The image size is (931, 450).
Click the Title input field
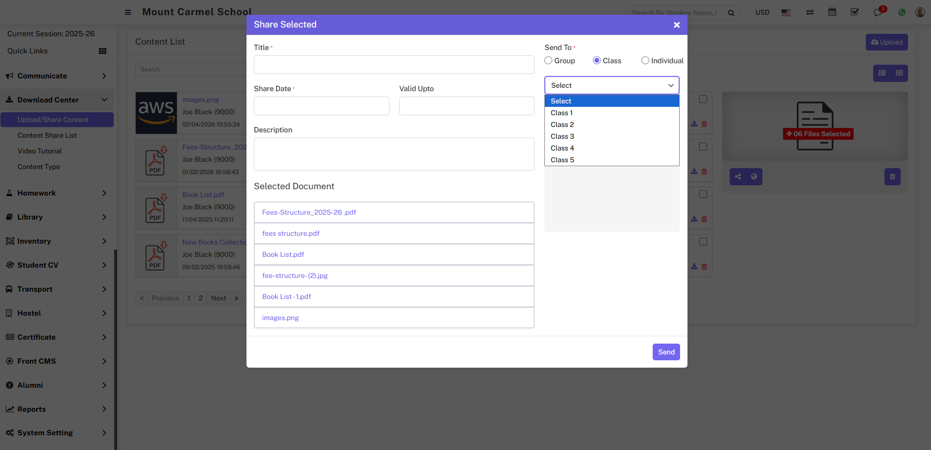click(393, 65)
